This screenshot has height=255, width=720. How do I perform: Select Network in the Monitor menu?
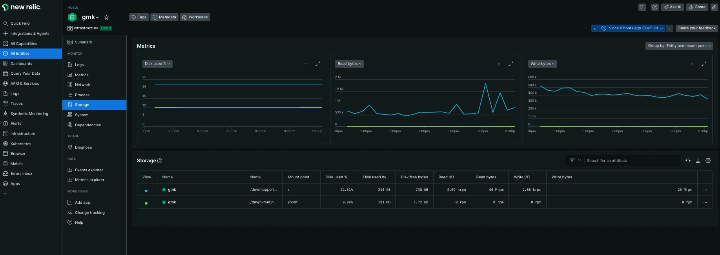[82, 85]
